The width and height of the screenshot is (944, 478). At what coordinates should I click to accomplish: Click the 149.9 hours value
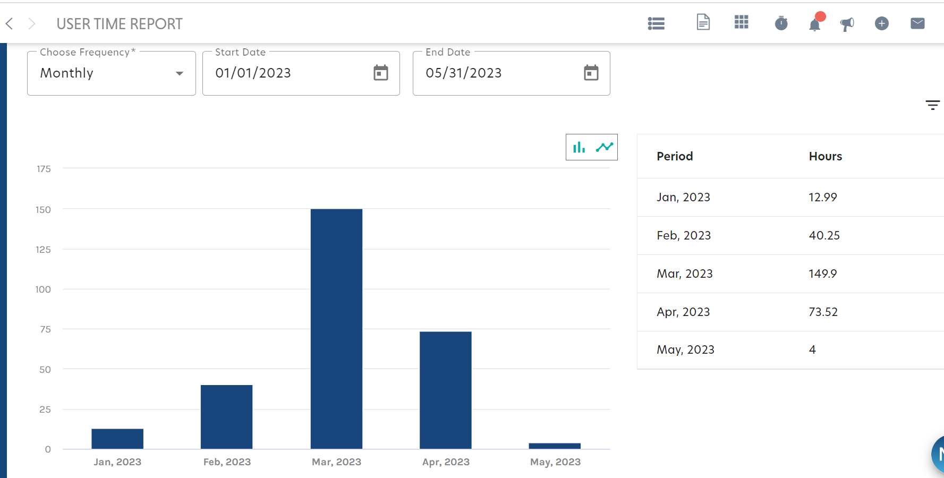pos(822,274)
